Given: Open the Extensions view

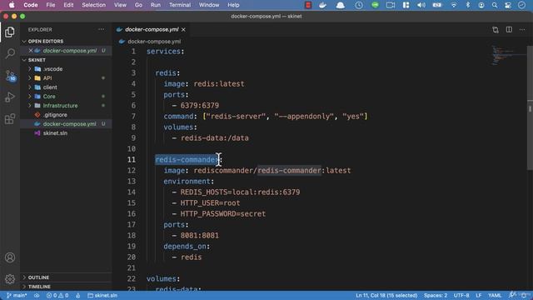Looking at the screenshot, I should tap(10, 119).
